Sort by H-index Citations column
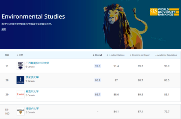 click(x=116, y=55)
